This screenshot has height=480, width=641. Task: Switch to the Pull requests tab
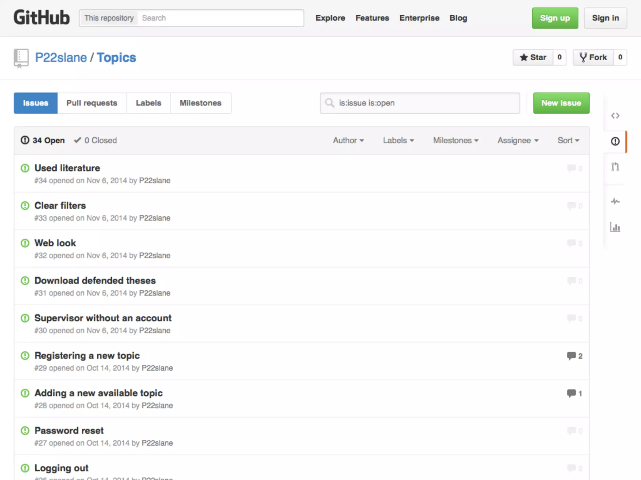[92, 103]
